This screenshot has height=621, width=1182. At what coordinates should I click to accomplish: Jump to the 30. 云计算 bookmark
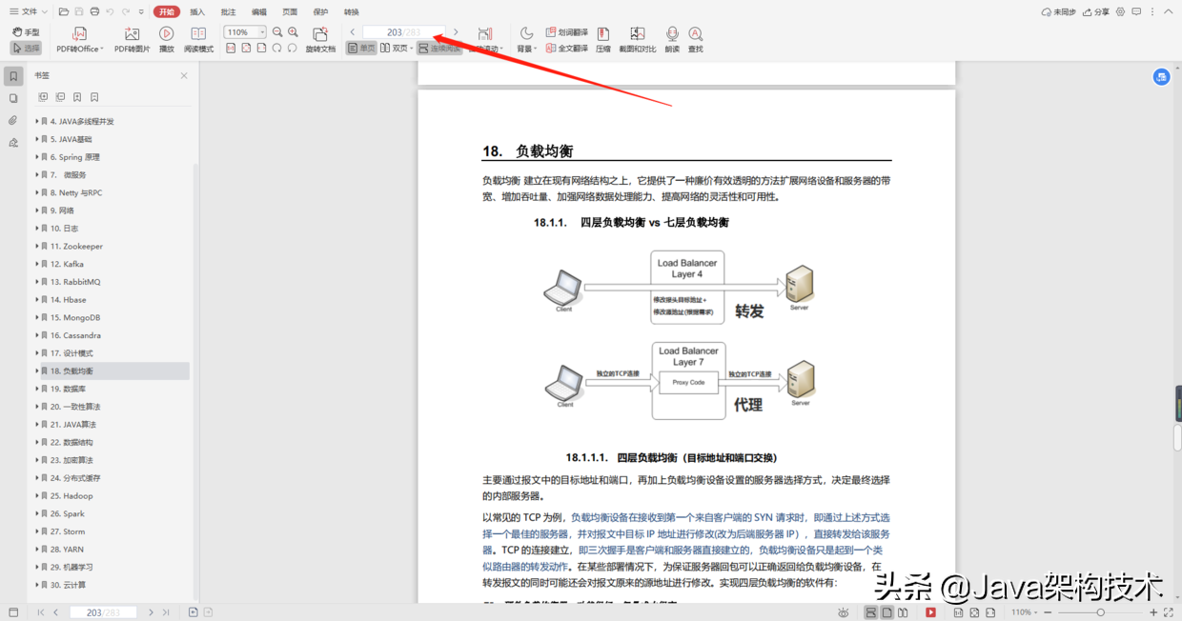pos(68,585)
